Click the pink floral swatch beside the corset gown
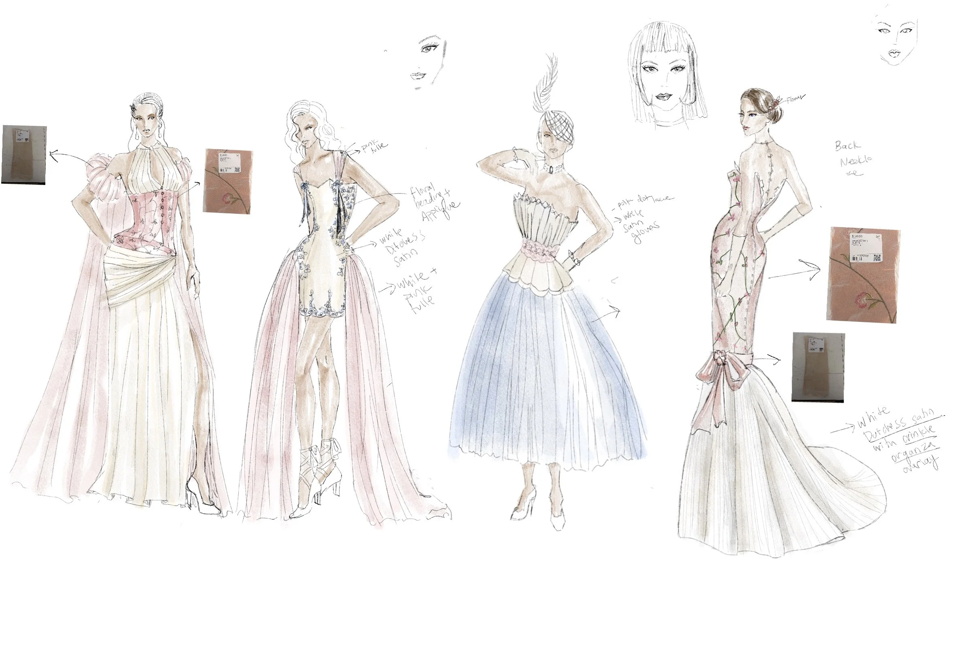Screen dimensions: 955x664 228,181
